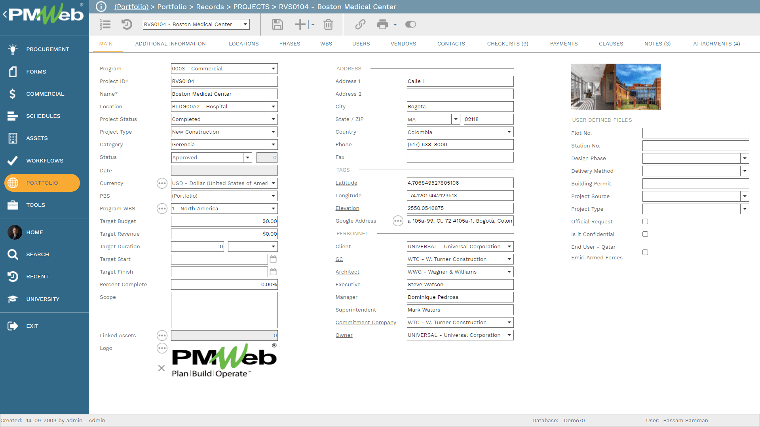Click the info icon beside the breadcrumb

coord(101,7)
